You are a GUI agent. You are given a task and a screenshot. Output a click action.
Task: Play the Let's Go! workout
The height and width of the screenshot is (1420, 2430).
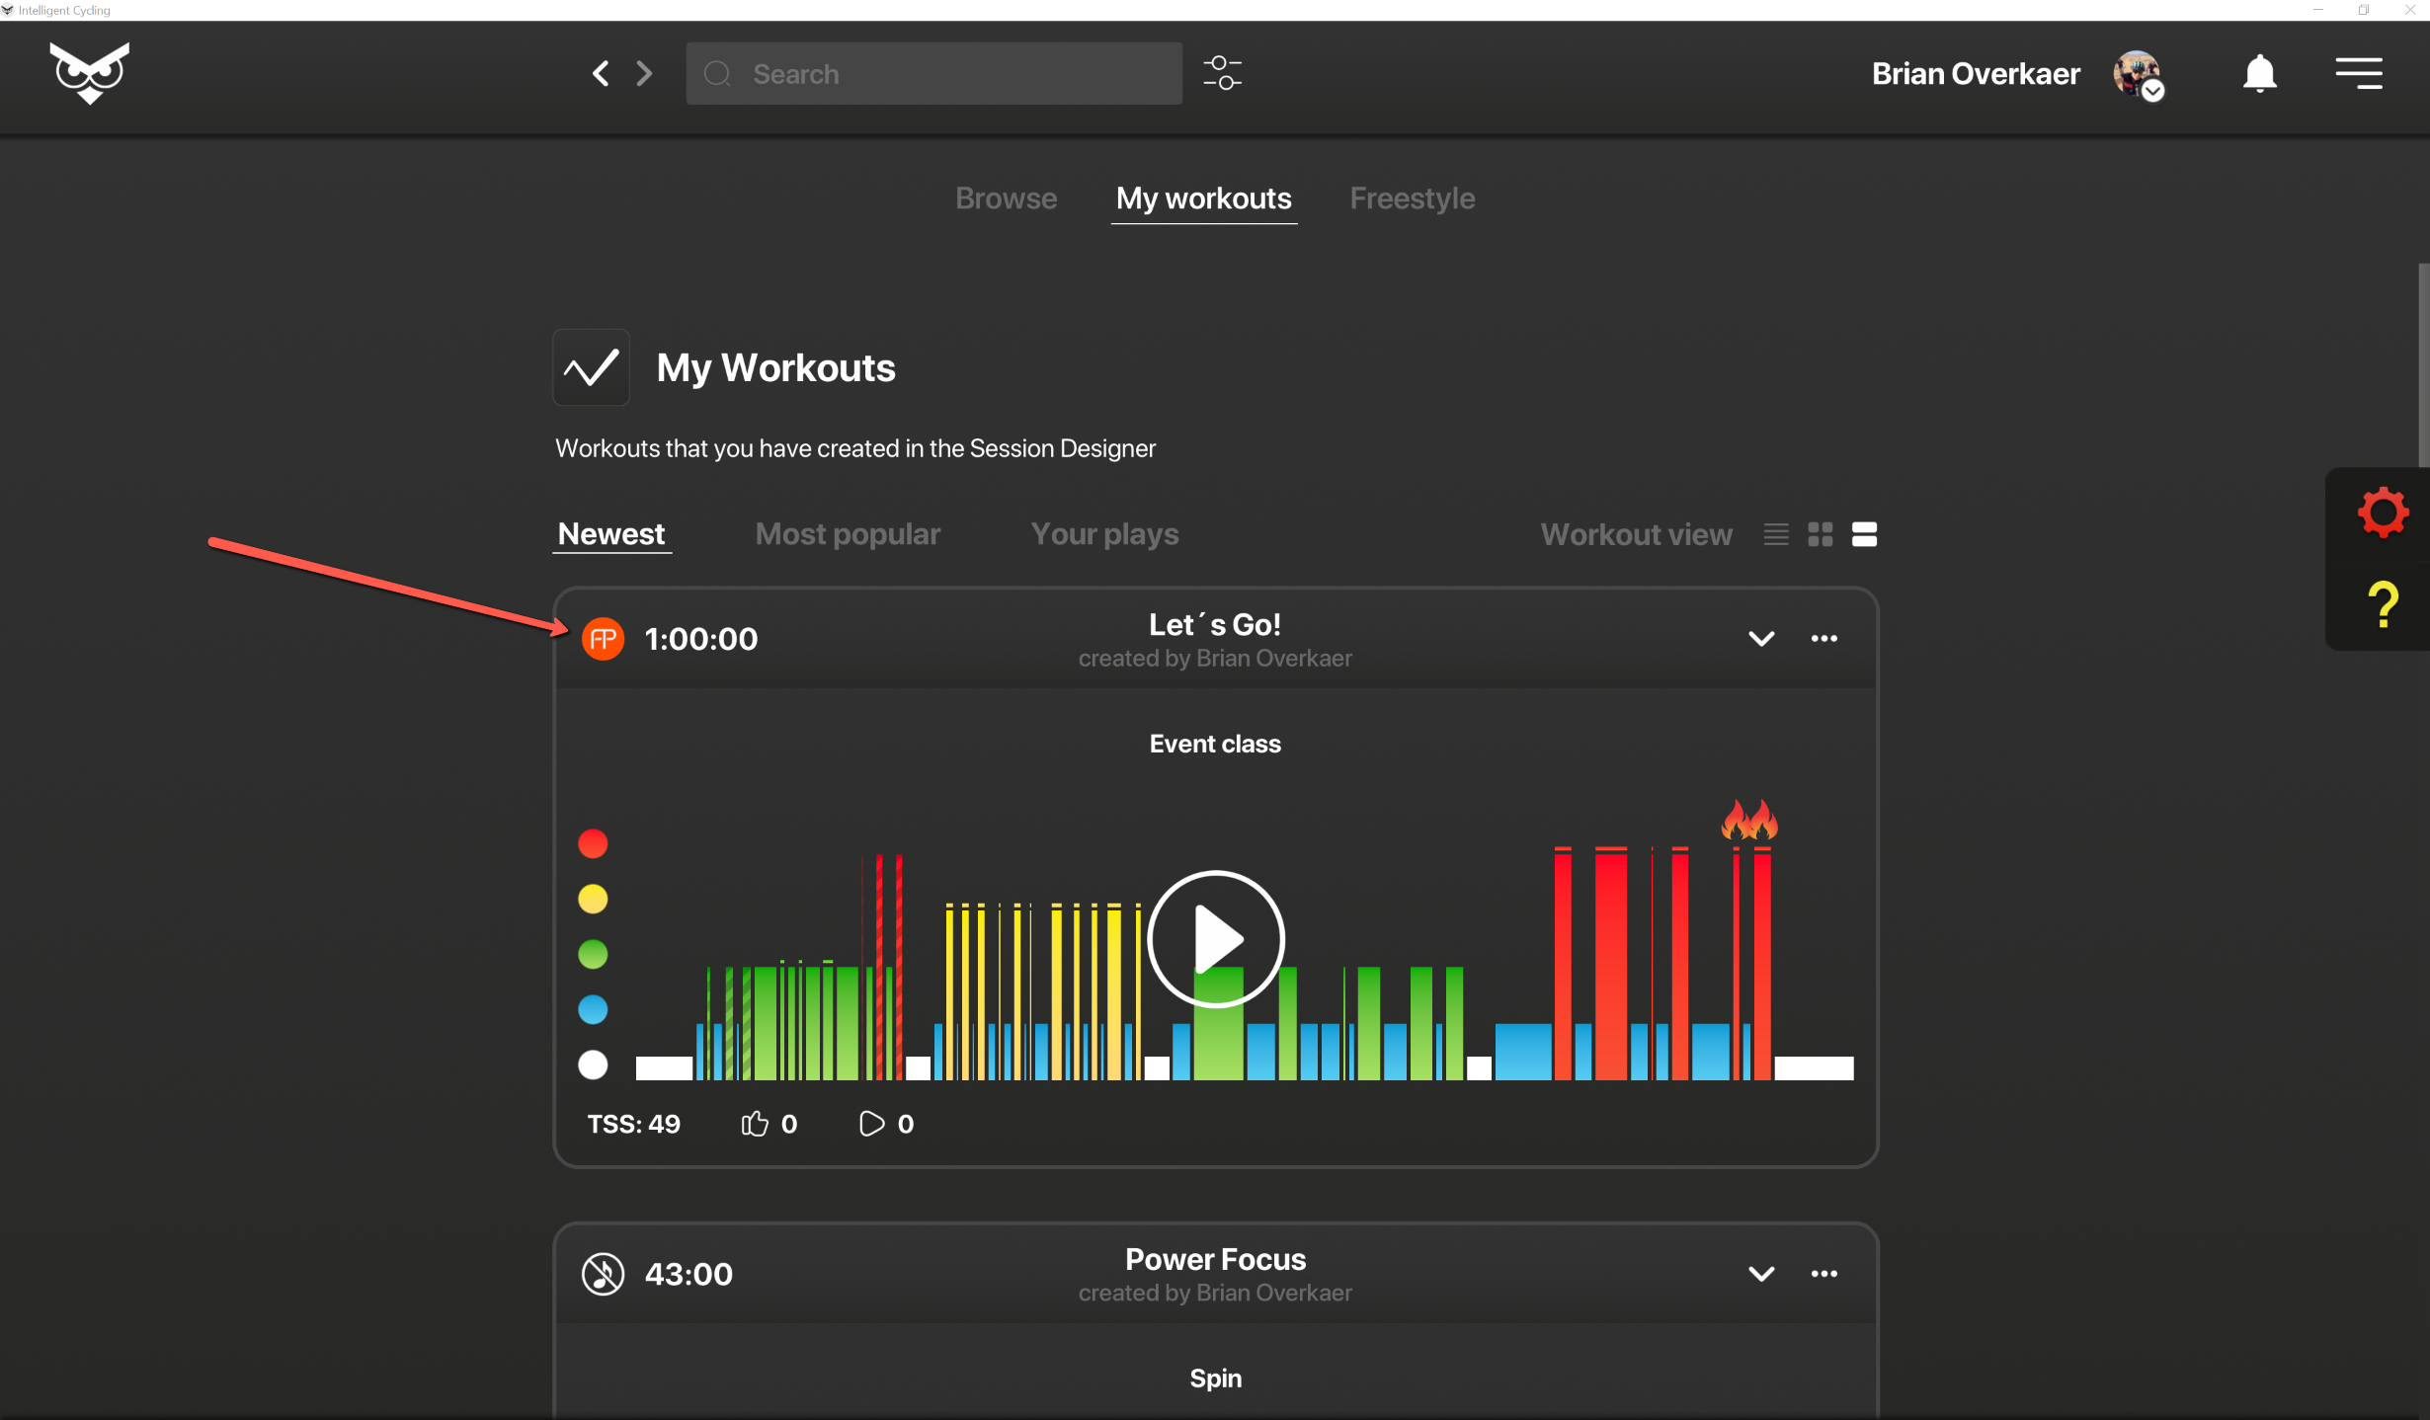(1216, 939)
